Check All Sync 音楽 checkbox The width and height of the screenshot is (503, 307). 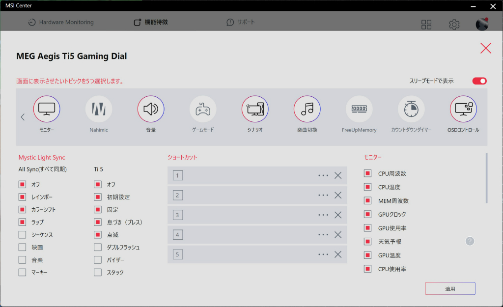tap(22, 260)
